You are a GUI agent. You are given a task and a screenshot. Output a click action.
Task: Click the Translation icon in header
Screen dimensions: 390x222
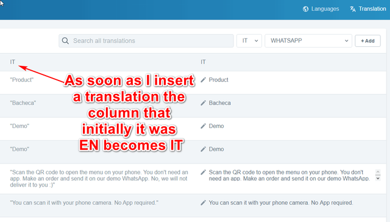[353, 9]
